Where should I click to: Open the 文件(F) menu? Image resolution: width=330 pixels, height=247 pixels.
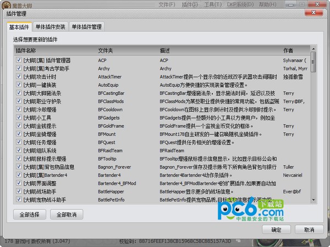pos(167,4)
